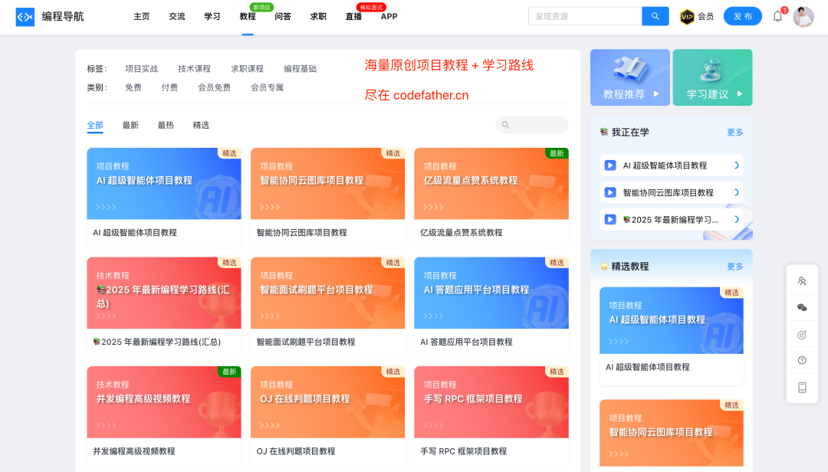This screenshot has height=472, width=828.
Task: Click the search magnifier icon in the top bar
Action: click(655, 15)
